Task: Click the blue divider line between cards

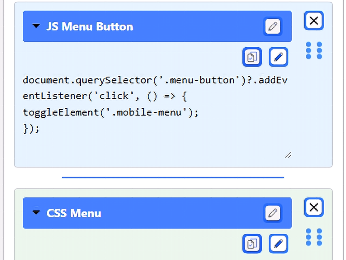Action: (x=173, y=177)
